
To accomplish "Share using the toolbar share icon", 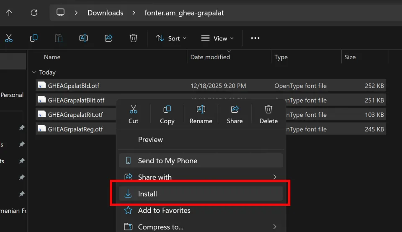I will tap(108, 38).
